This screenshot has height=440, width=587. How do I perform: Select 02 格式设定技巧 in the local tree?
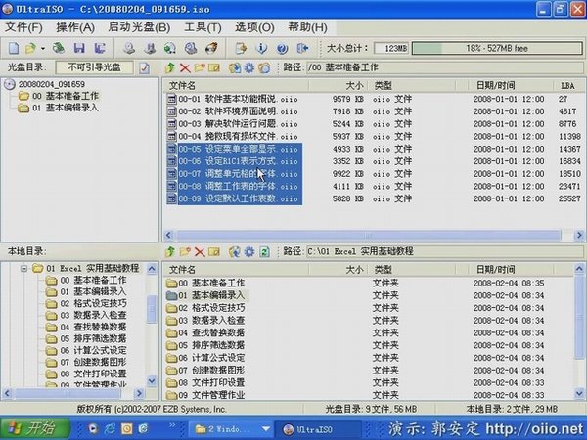point(93,303)
